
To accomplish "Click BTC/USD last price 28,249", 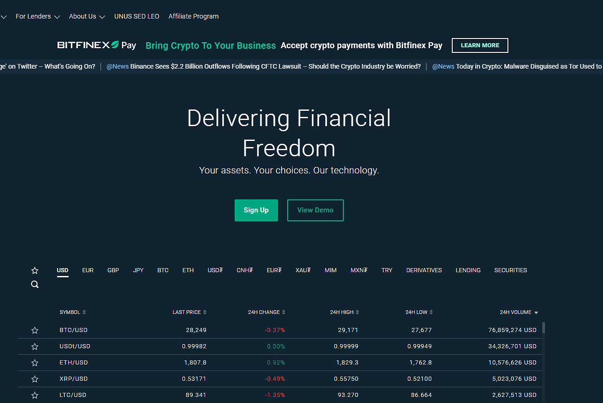I will pos(196,330).
